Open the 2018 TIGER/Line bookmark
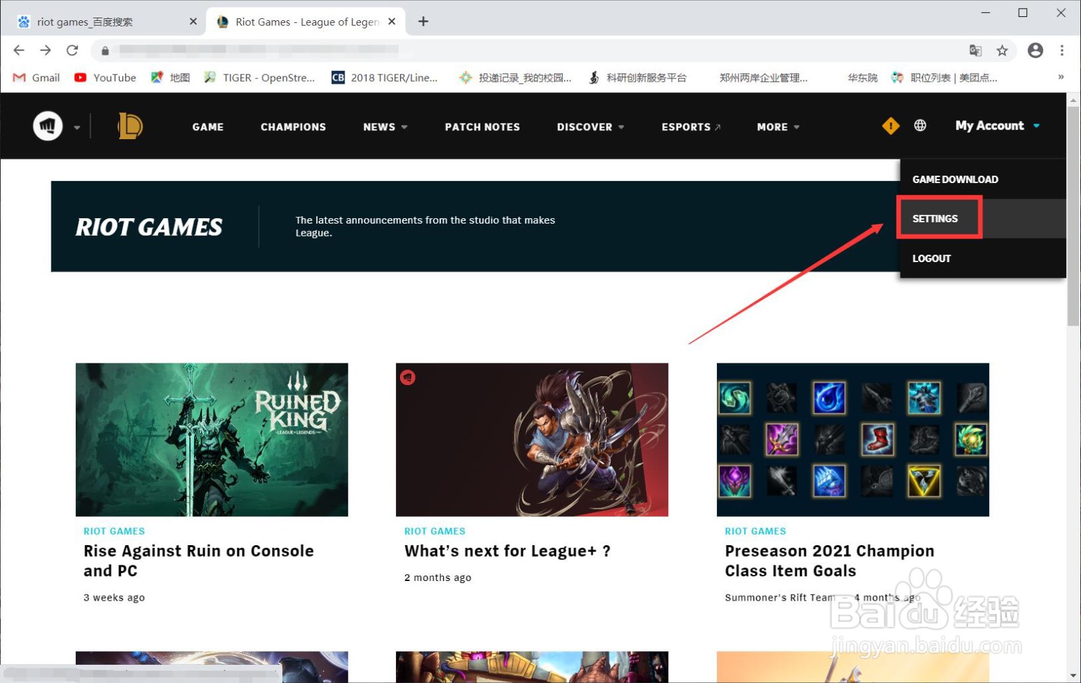The height and width of the screenshot is (683, 1081). pos(385,78)
